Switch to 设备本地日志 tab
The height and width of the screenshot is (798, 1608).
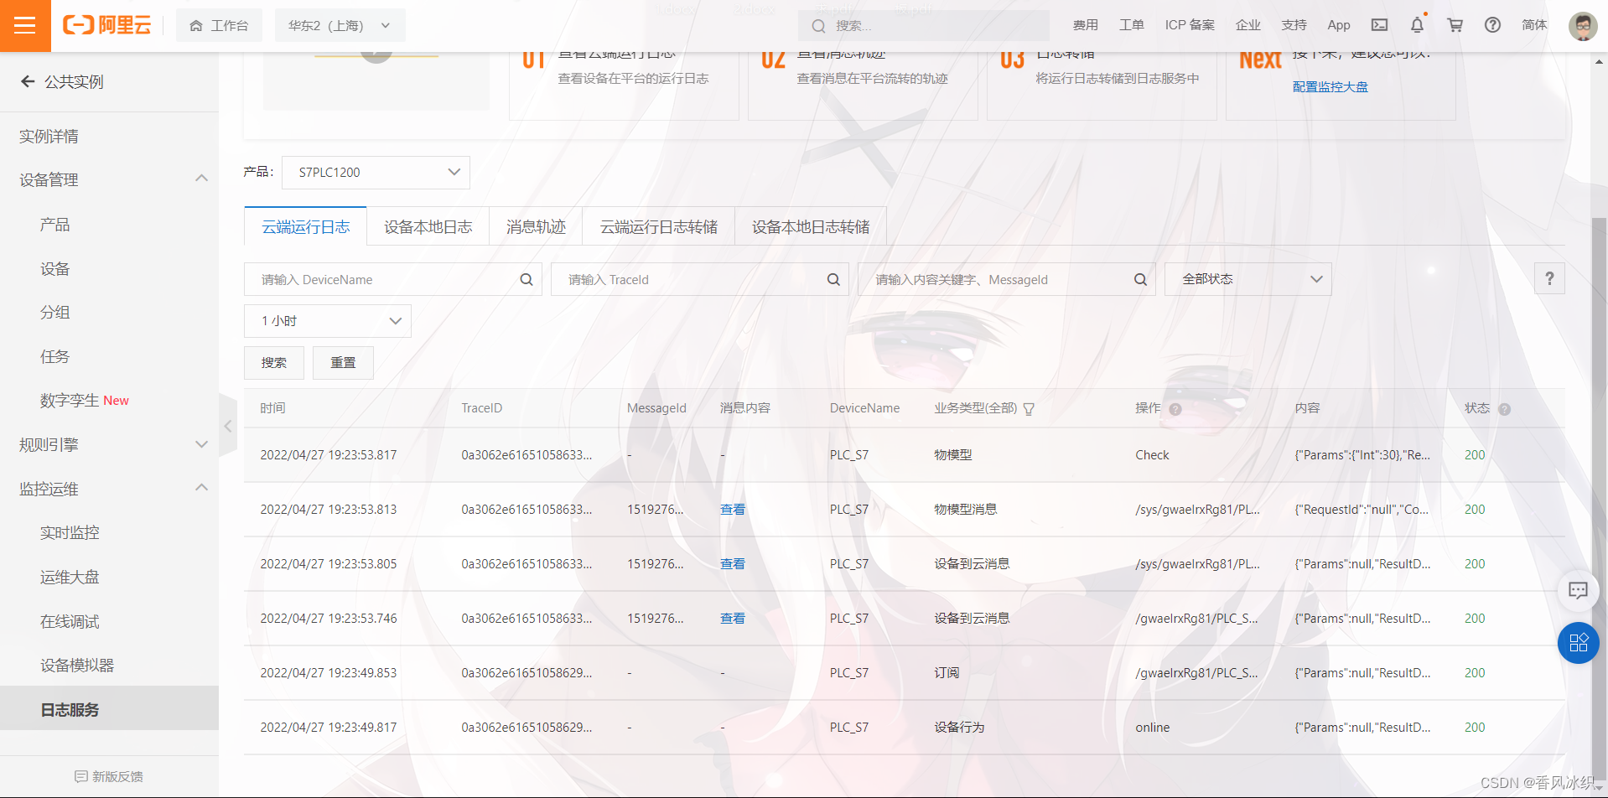pyautogui.click(x=428, y=226)
